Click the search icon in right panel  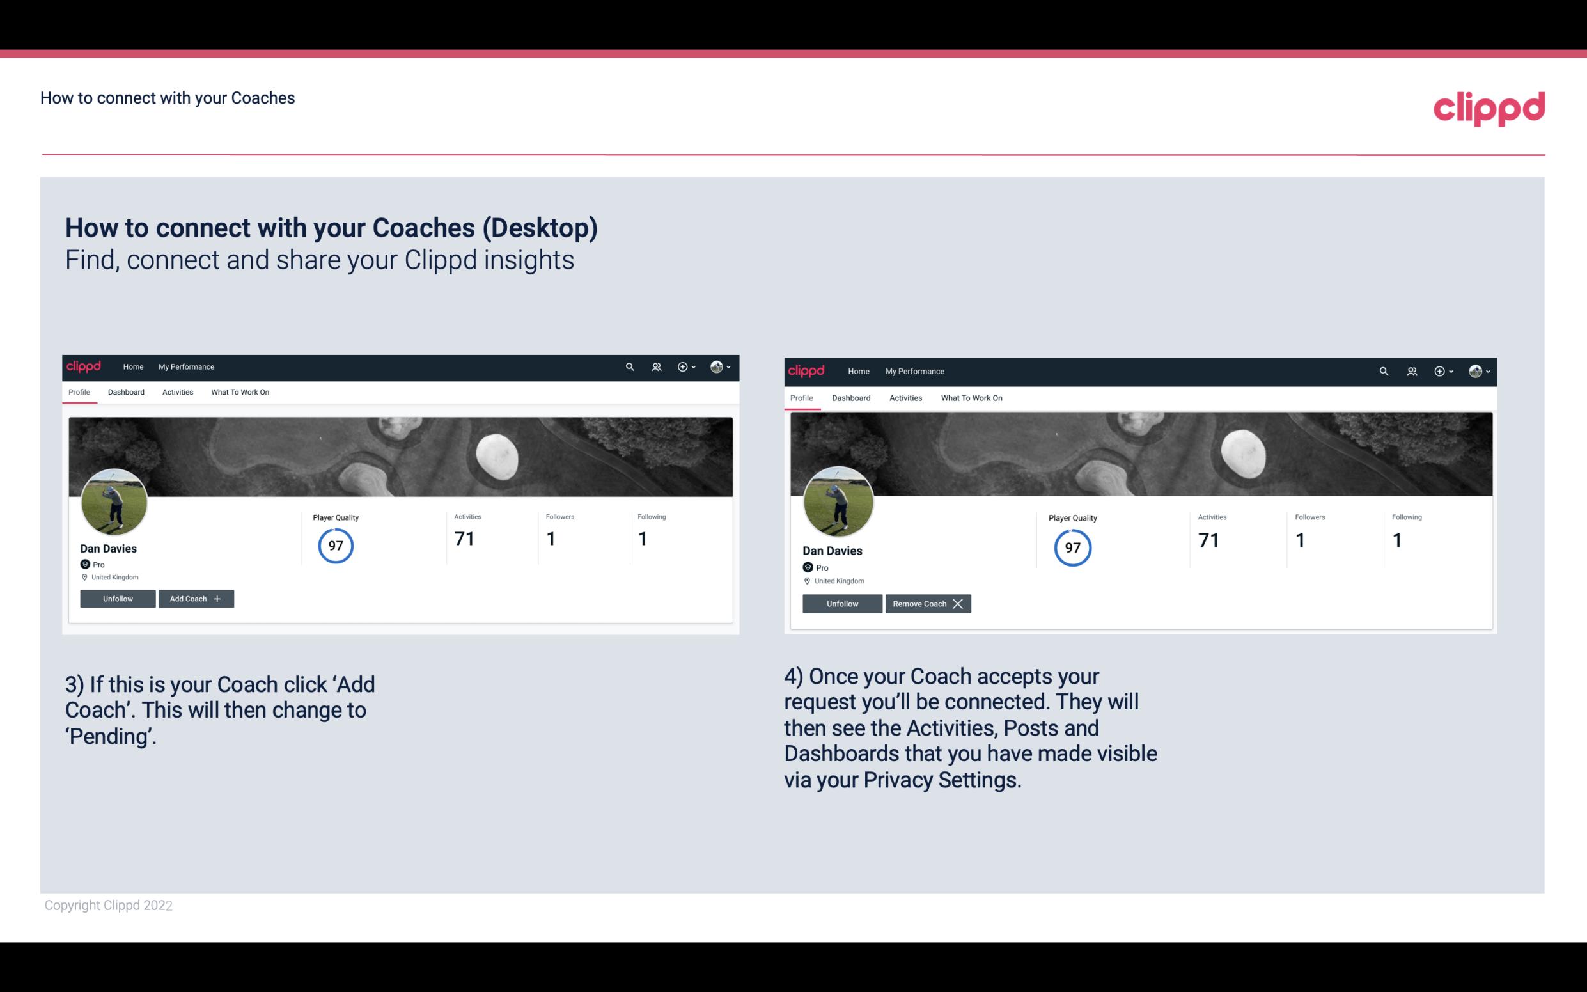point(1382,370)
